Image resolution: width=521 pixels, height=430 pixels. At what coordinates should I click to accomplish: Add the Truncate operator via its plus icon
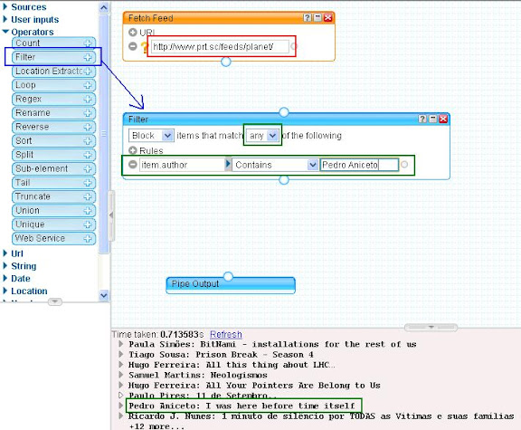click(x=88, y=196)
